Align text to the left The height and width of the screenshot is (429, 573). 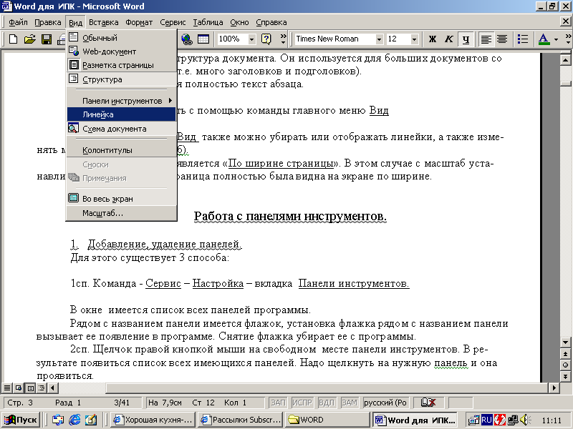[x=486, y=39]
